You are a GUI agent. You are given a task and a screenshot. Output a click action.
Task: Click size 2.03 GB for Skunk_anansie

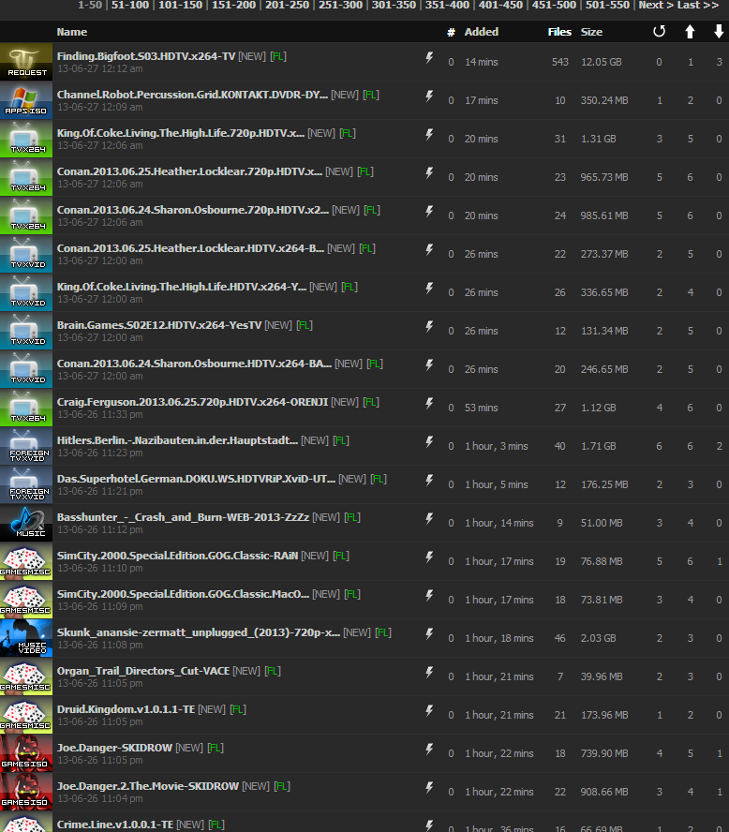pyautogui.click(x=599, y=638)
